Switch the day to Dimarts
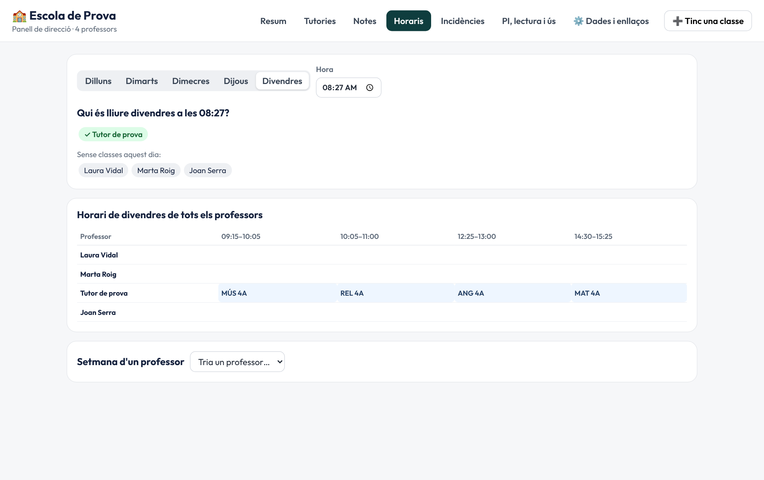 142,81
